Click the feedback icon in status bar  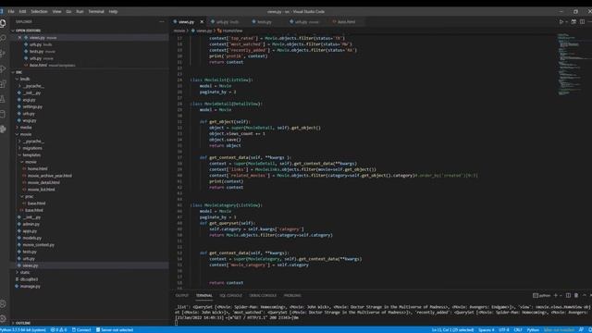click(581, 330)
